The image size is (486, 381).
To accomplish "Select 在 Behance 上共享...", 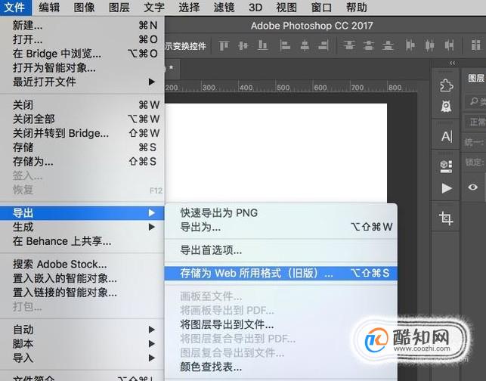I will (82, 241).
